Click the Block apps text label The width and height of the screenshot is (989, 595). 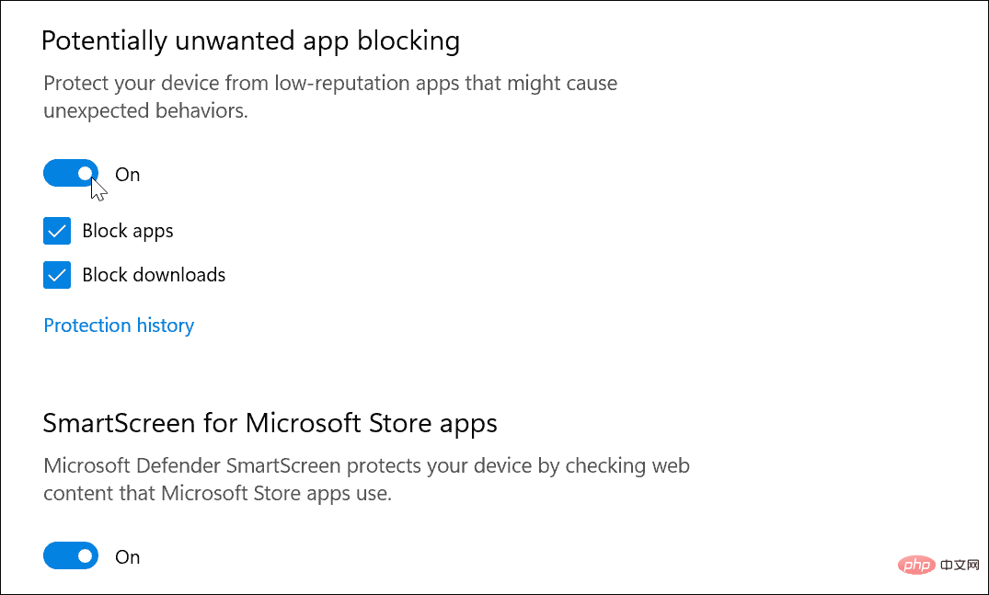[127, 231]
